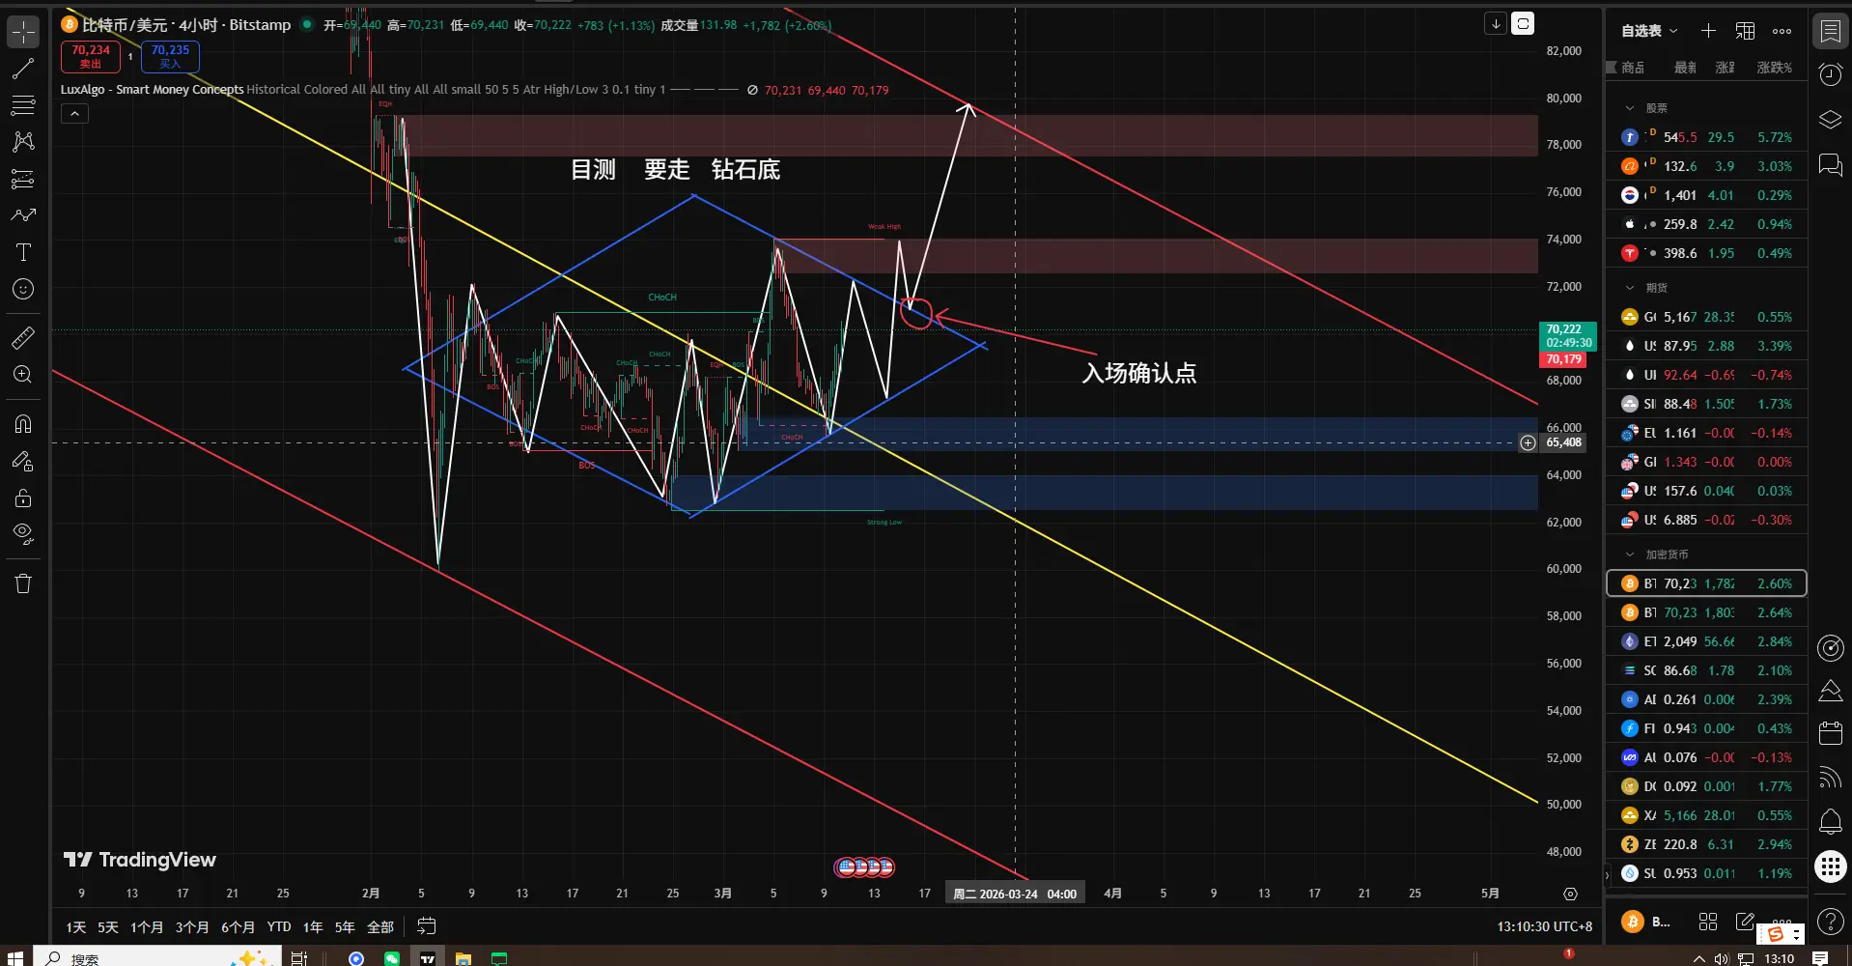1852x966 pixels.
Task: Open File Explorer from the taskbar
Action: pyautogui.click(x=463, y=958)
